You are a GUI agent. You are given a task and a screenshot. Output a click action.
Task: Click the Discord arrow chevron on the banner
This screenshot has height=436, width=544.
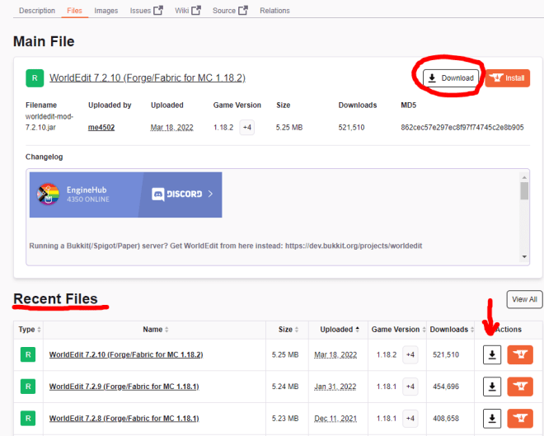[x=210, y=194]
